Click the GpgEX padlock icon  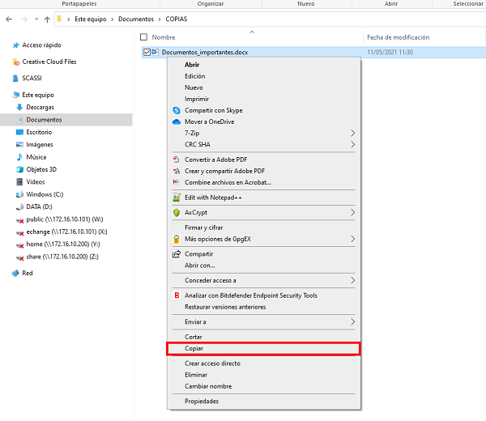point(176,239)
